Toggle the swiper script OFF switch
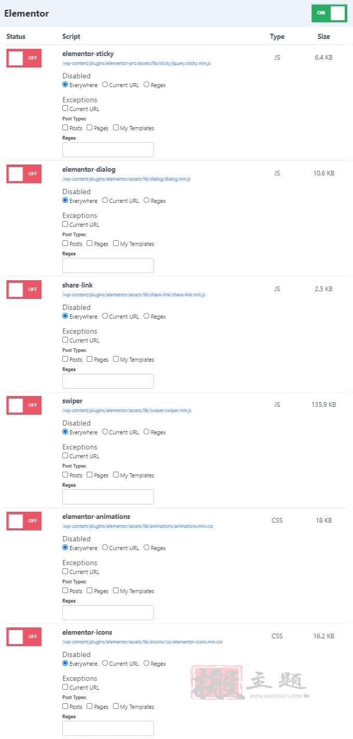 coord(24,405)
